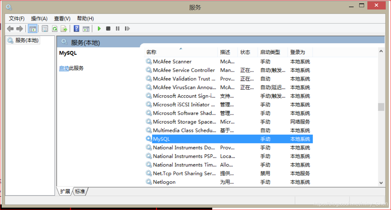
Task: Sort by the 登录为 column header
Action: [300, 52]
